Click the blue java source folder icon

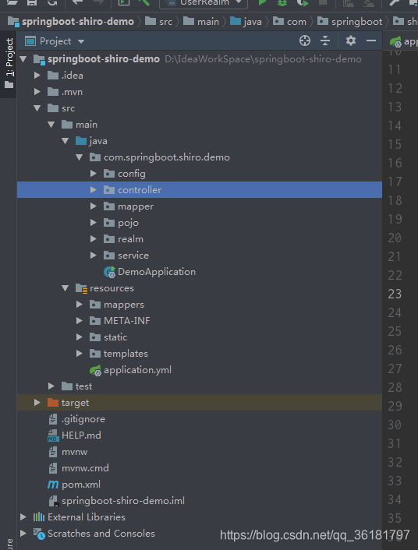pos(81,141)
